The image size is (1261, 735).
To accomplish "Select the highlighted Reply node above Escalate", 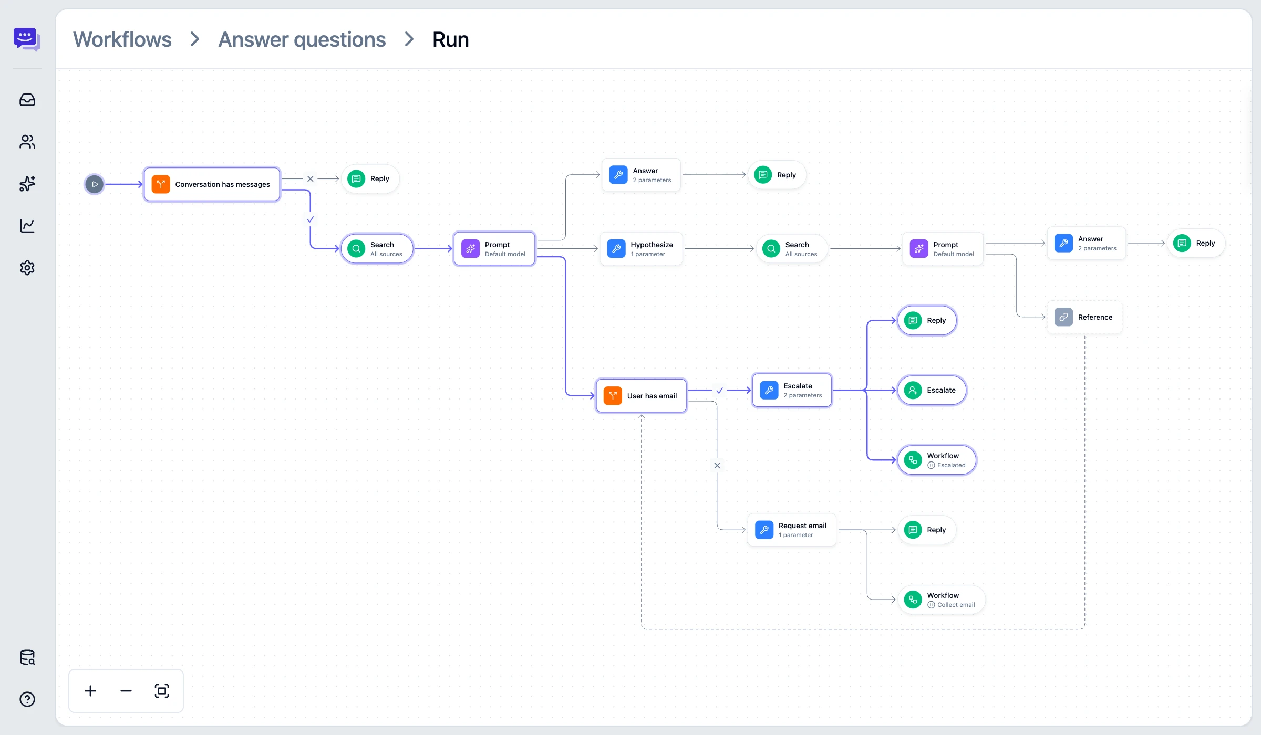I will (927, 320).
